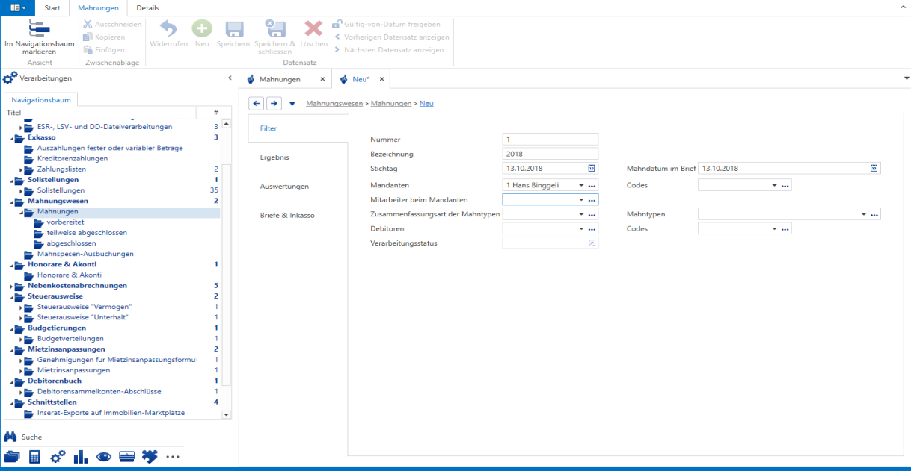Go back with the left arrow button
Screen dimensions: 911x471
coord(256,103)
